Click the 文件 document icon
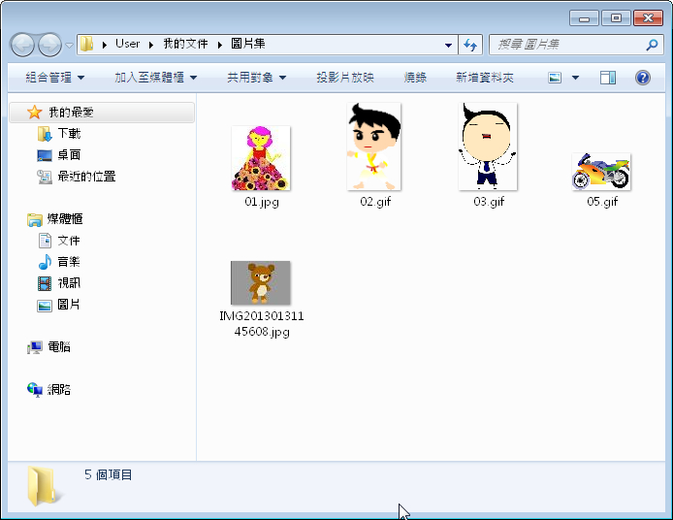The height and width of the screenshot is (520, 673). [x=45, y=241]
